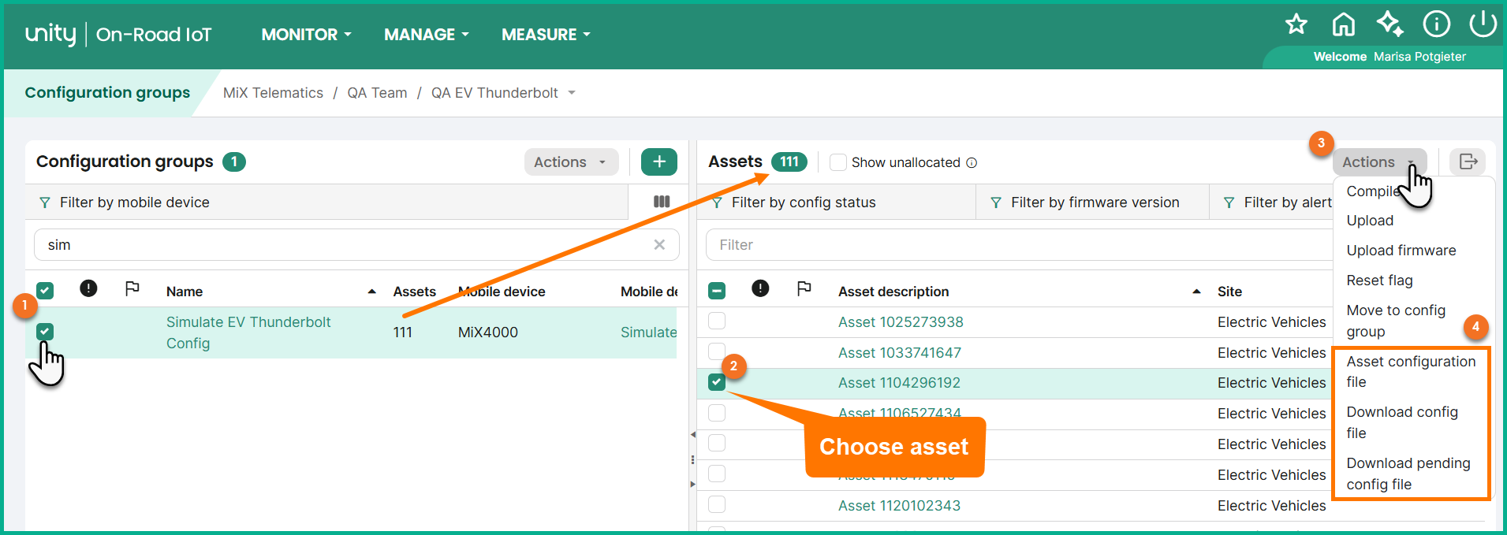Viewport: 1507px width, 535px height.
Task: Open Asset 1104296192 link
Action: [x=899, y=383]
